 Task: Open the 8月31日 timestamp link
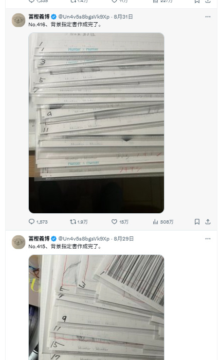pyautogui.click(x=123, y=17)
